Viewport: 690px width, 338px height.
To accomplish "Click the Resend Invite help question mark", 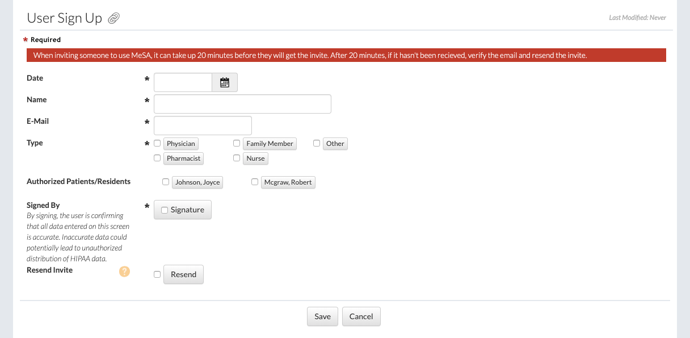I will point(124,272).
